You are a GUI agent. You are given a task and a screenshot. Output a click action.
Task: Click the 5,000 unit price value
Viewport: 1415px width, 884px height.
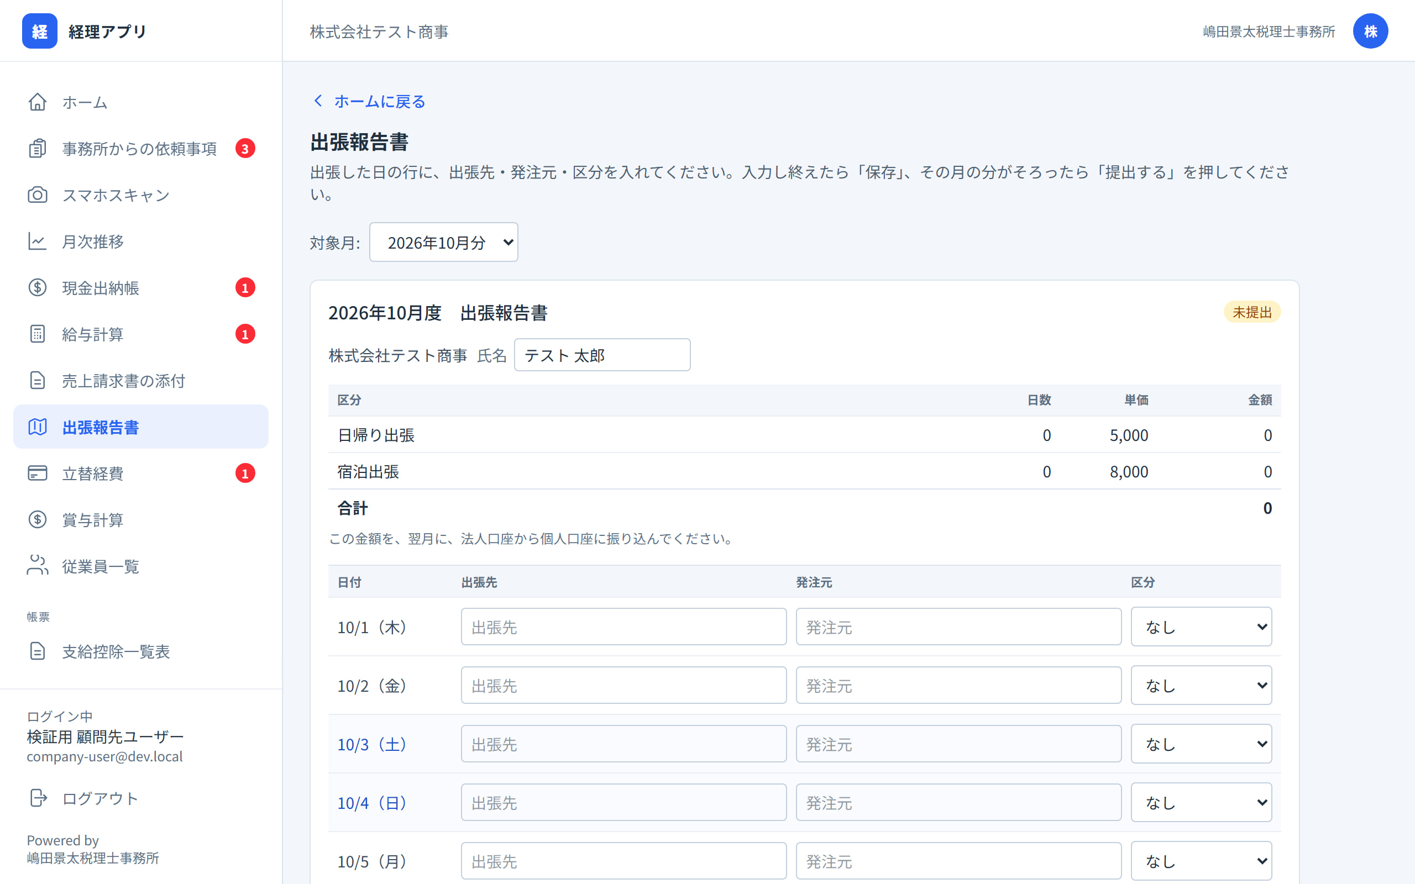[x=1129, y=435]
